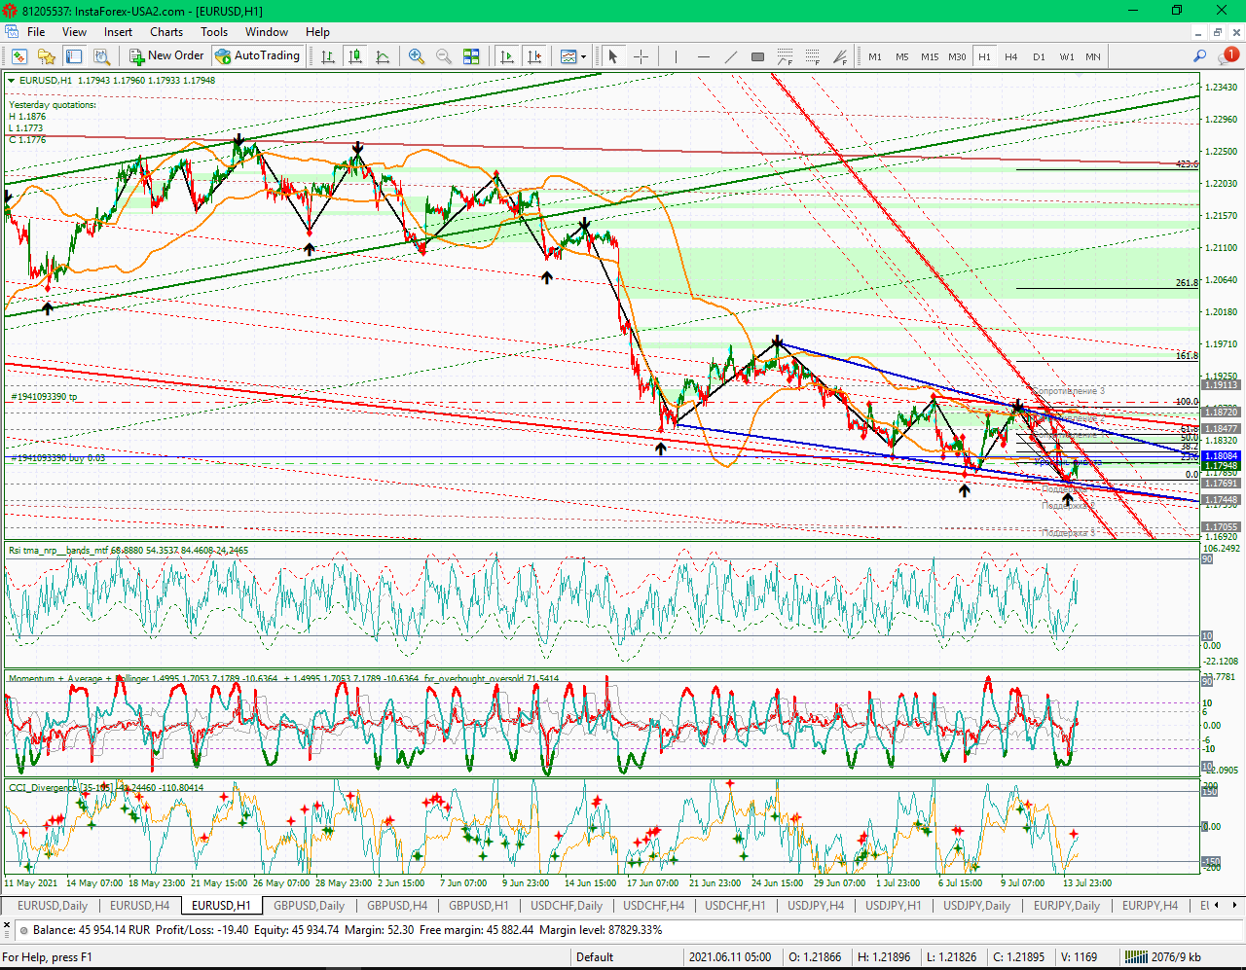Open the Market Watch panel icon
1246x970 pixels.
pyautogui.click(x=18, y=56)
